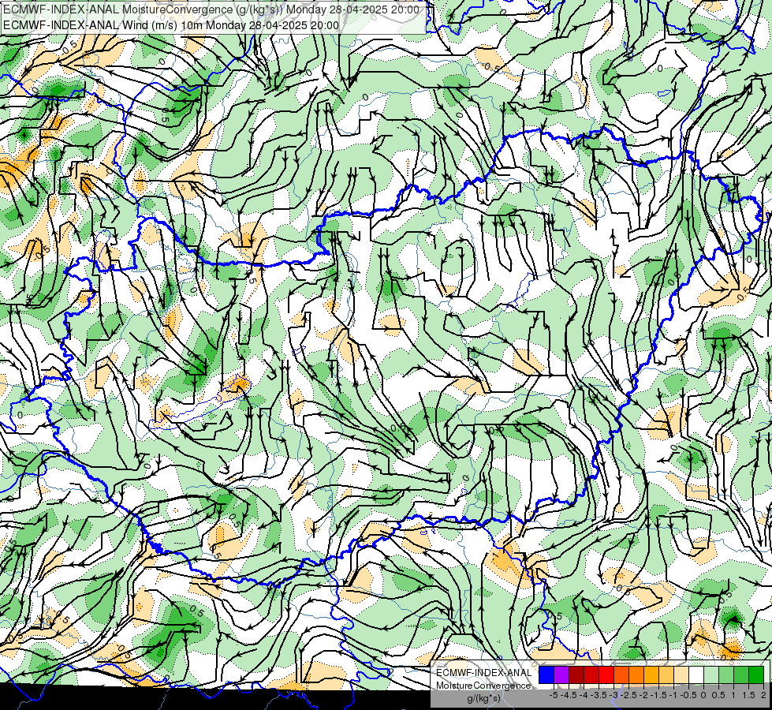Click the palest green legend swatch
Screen dimensions: 772x710
click(x=711, y=674)
